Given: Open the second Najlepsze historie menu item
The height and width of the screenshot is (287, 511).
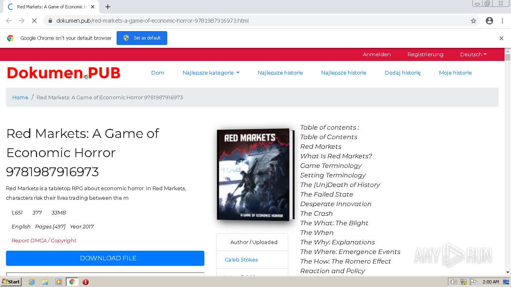Looking at the screenshot, I should click(343, 73).
